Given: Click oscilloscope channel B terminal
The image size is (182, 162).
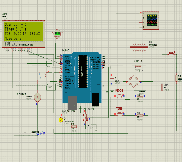Looking at the screenshot, I should pyautogui.click(x=141, y=18).
